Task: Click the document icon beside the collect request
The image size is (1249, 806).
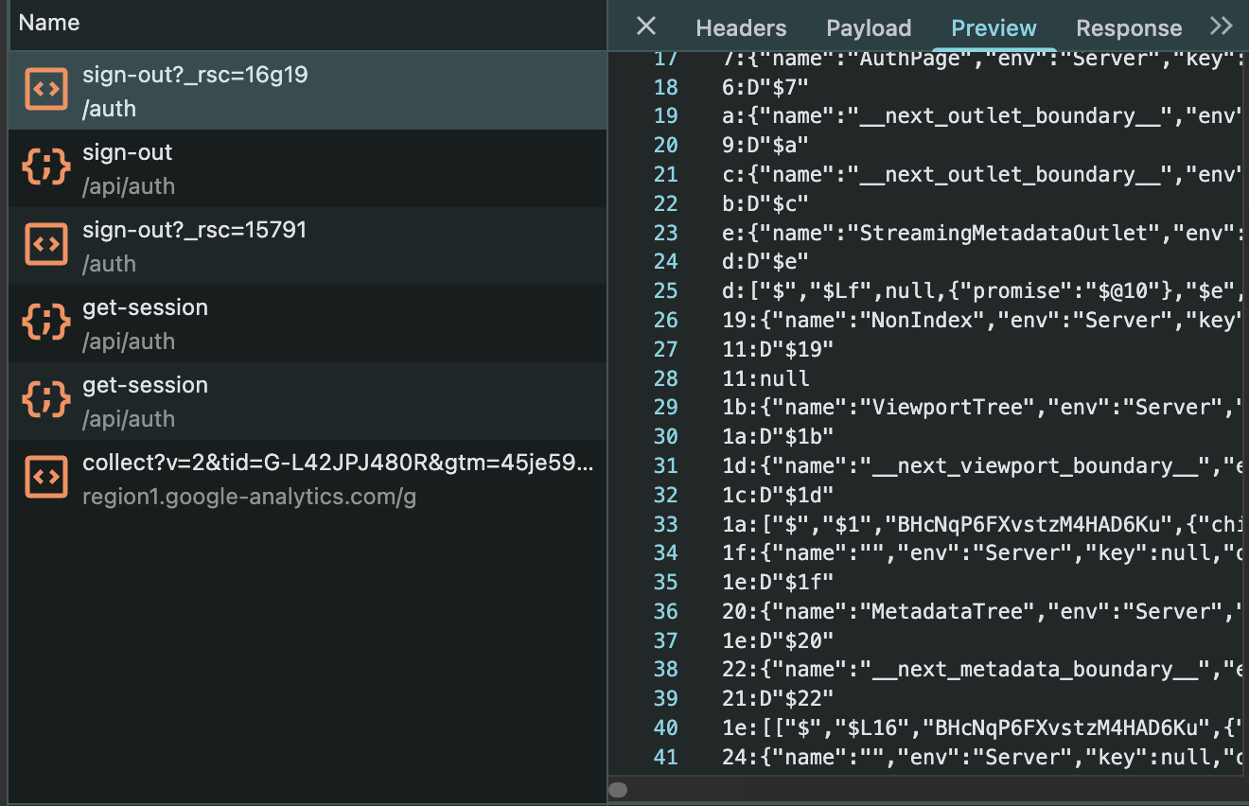Action: click(45, 478)
